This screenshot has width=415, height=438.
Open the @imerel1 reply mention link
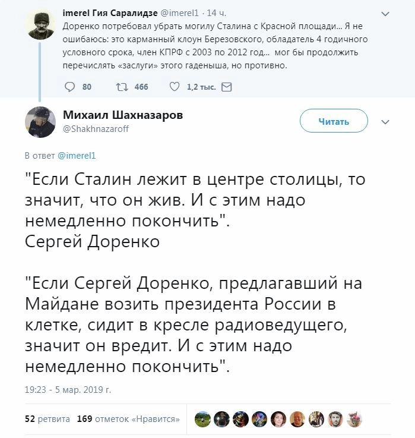[x=77, y=155]
